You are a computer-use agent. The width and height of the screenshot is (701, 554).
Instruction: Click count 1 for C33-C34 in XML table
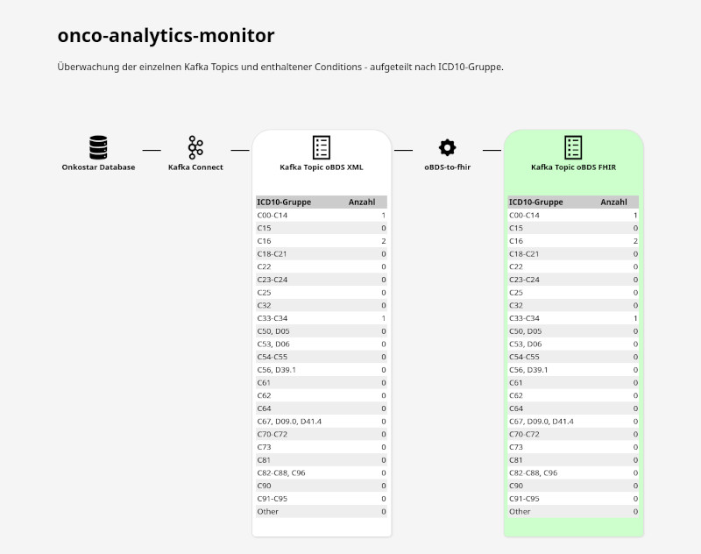(384, 318)
